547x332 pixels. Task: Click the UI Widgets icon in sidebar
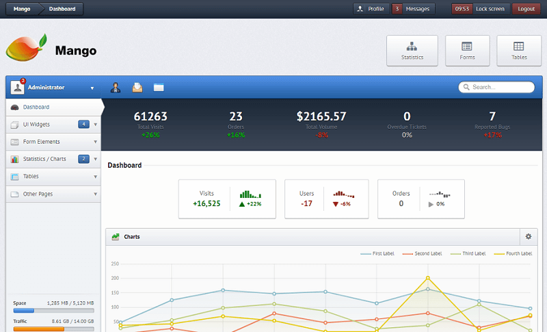14,125
